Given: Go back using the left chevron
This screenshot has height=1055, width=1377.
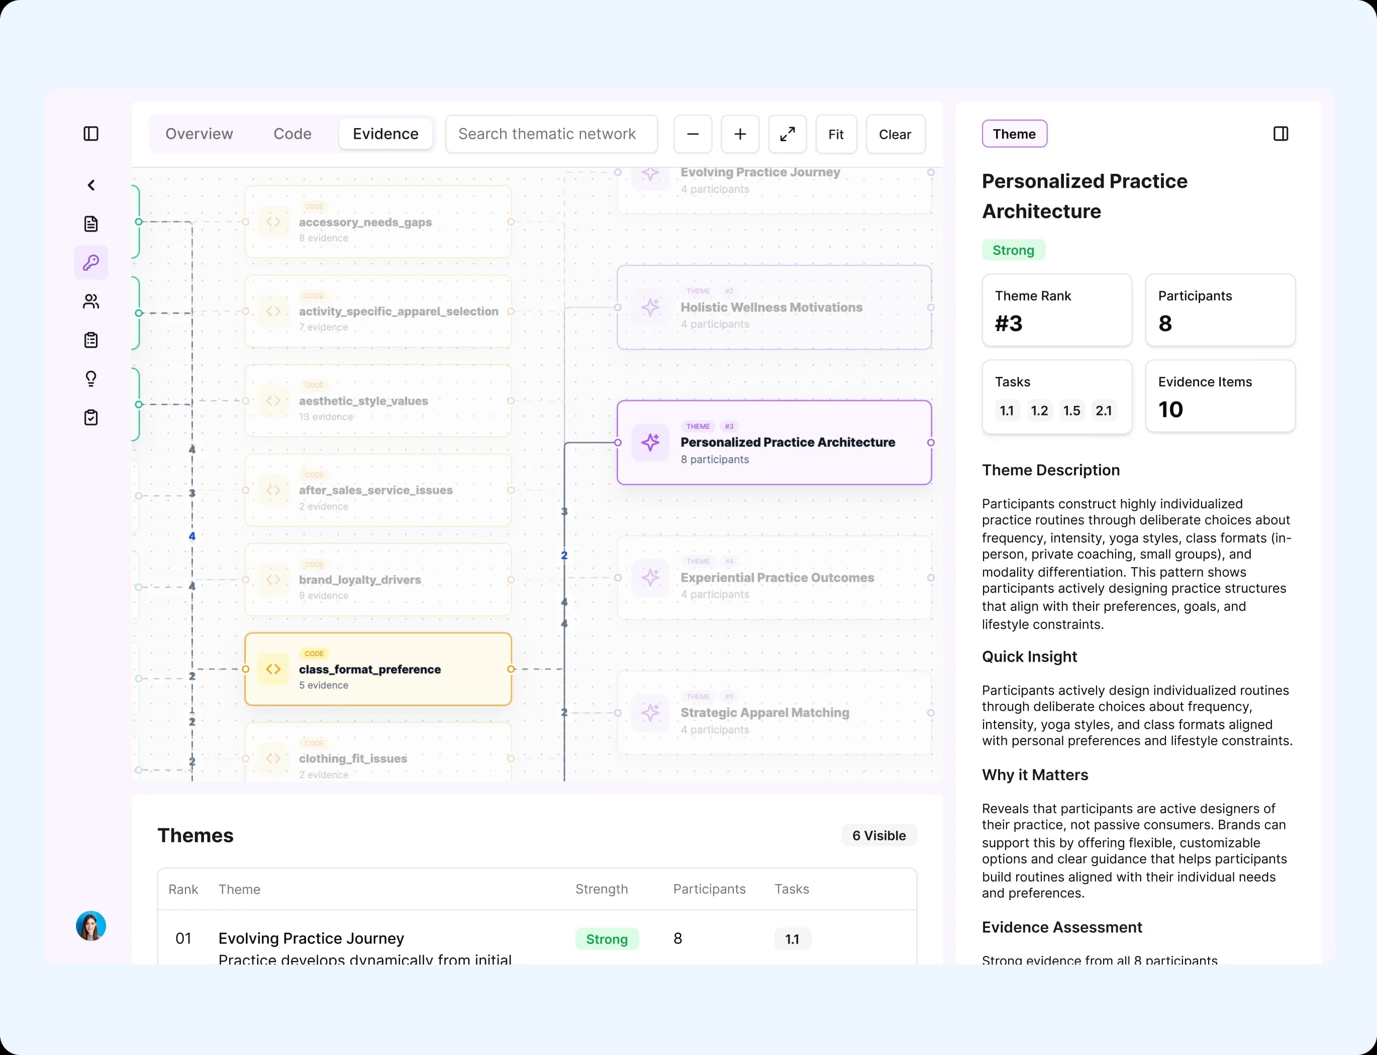Looking at the screenshot, I should [x=91, y=185].
